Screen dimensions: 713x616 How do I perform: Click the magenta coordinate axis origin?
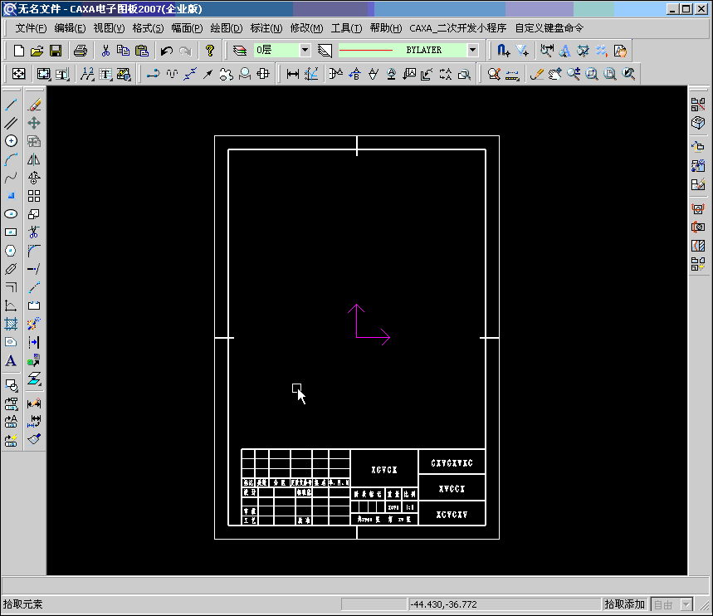357,338
